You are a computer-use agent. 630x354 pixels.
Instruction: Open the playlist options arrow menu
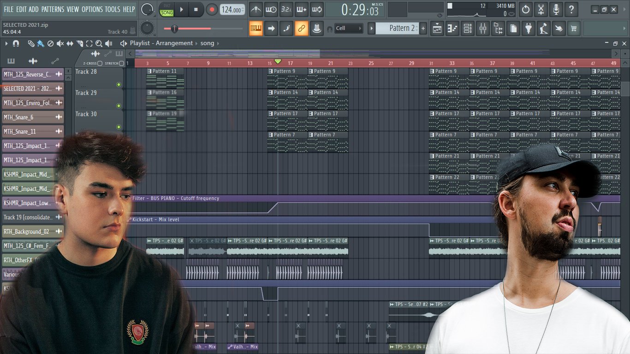6,43
